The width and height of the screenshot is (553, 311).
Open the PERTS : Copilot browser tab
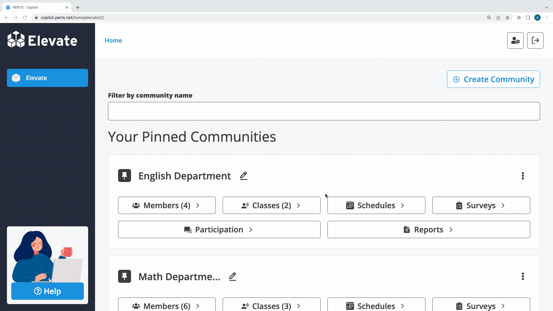pyautogui.click(x=35, y=7)
